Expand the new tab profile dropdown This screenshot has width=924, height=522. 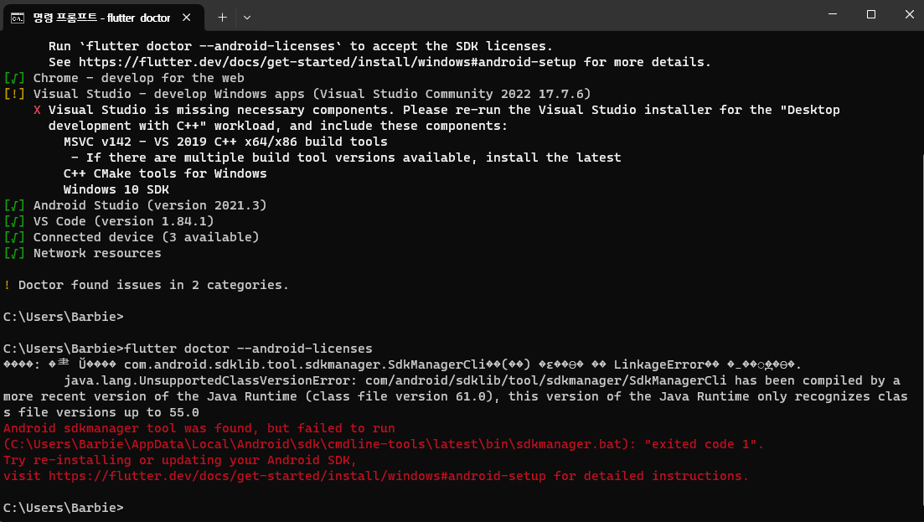click(247, 18)
